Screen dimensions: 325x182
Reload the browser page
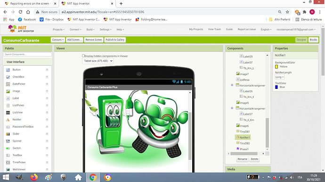click(20, 12)
